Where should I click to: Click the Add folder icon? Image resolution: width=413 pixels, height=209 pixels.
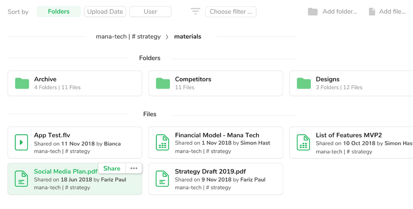pos(313,12)
